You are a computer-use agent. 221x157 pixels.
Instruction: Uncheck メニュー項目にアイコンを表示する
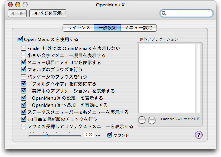tap(23, 62)
